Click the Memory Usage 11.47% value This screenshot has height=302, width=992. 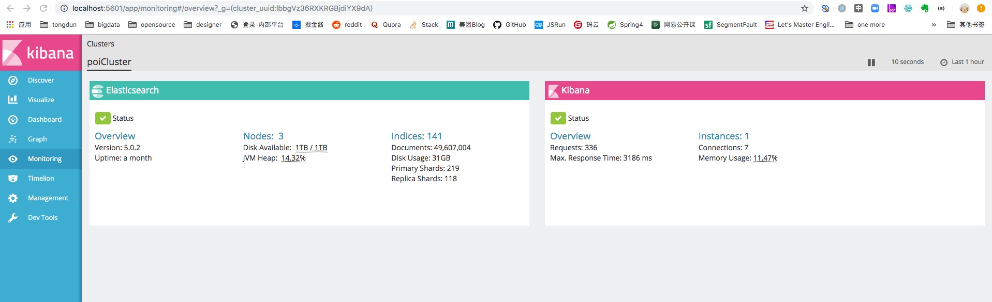point(765,158)
